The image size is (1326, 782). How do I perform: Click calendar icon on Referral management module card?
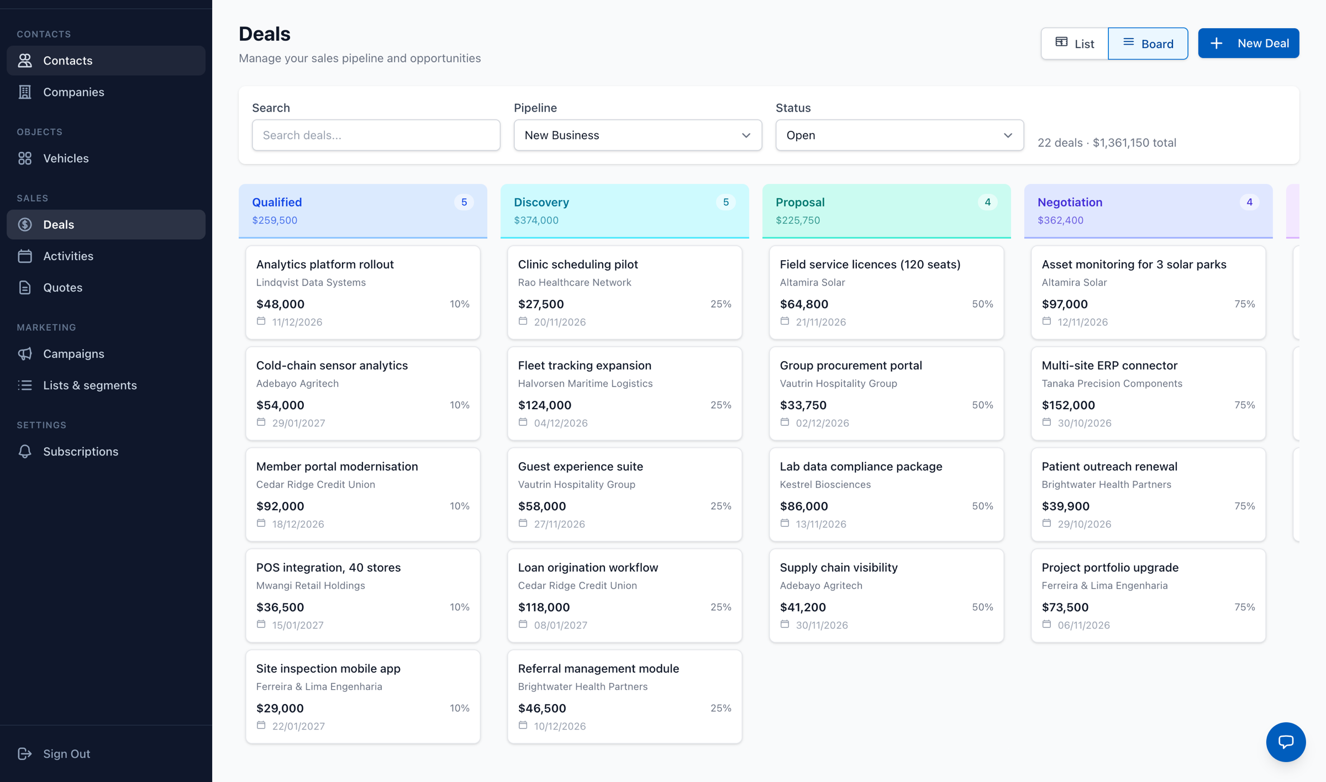tap(523, 725)
